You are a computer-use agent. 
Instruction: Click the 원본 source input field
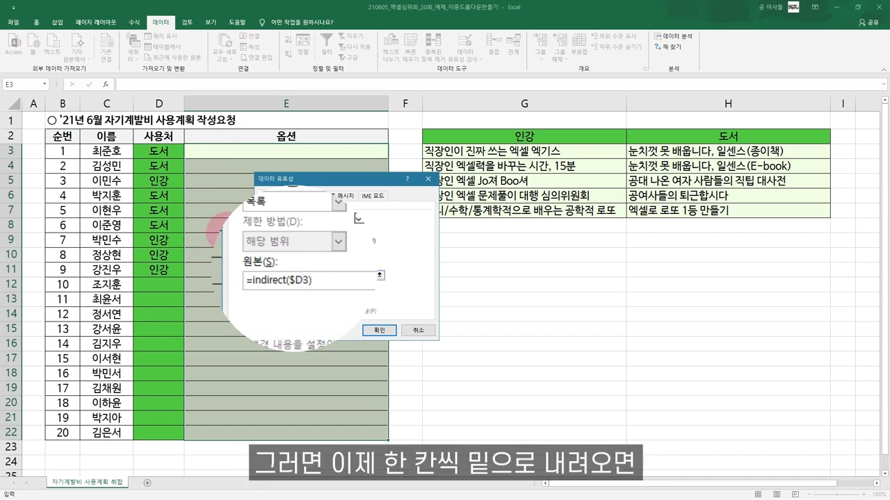coord(308,280)
